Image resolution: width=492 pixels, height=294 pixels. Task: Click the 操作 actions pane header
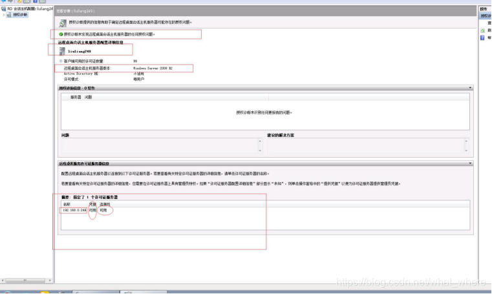click(484, 9)
